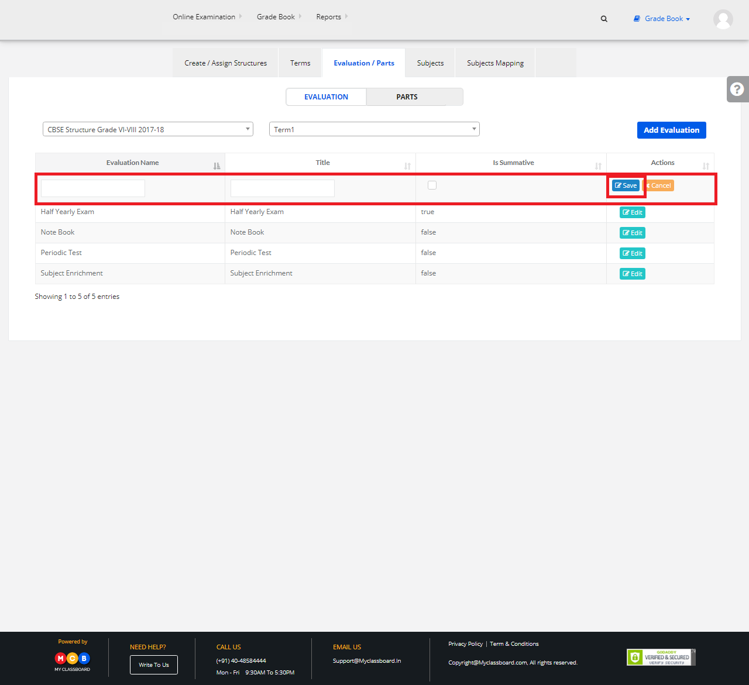Focus the Title input field
Image resolution: width=749 pixels, height=685 pixels.
click(x=283, y=188)
